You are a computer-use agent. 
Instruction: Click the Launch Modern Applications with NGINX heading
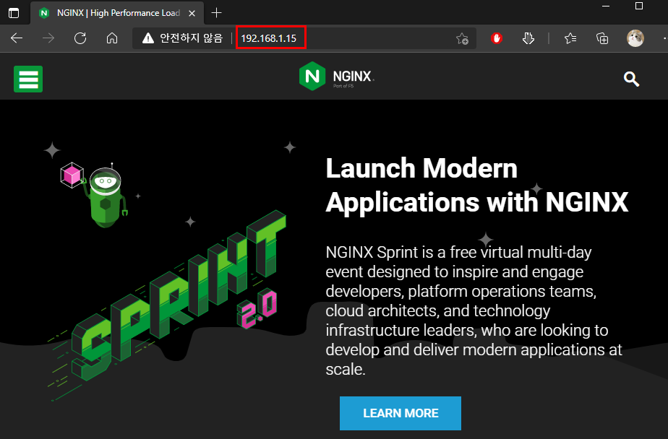pyautogui.click(x=476, y=185)
